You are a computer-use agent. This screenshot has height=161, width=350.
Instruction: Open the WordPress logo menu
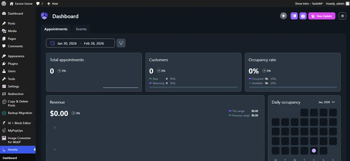(x=4, y=3)
